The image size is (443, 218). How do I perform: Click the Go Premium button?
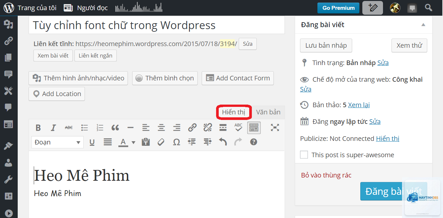click(x=338, y=8)
